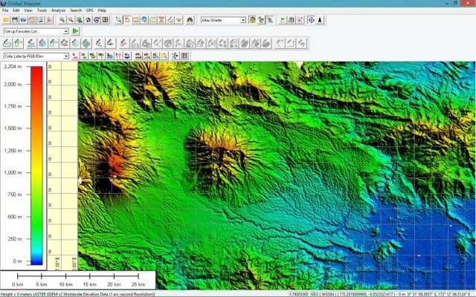Click the Save Workspace disk icon
This screenshot has width=476, height=297.
tap(14, 20)
